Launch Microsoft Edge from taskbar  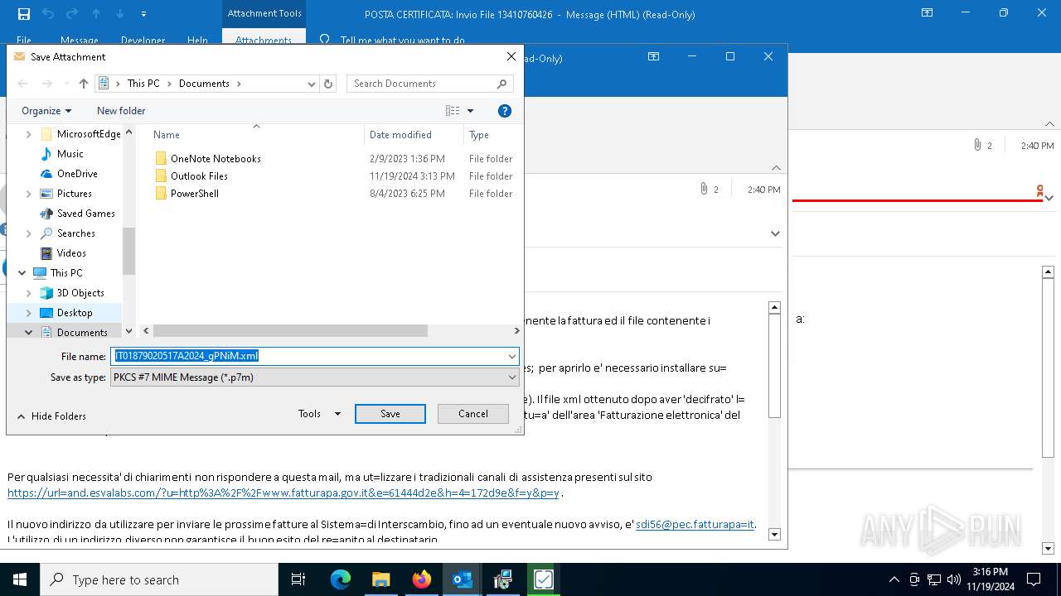point(341,579)
